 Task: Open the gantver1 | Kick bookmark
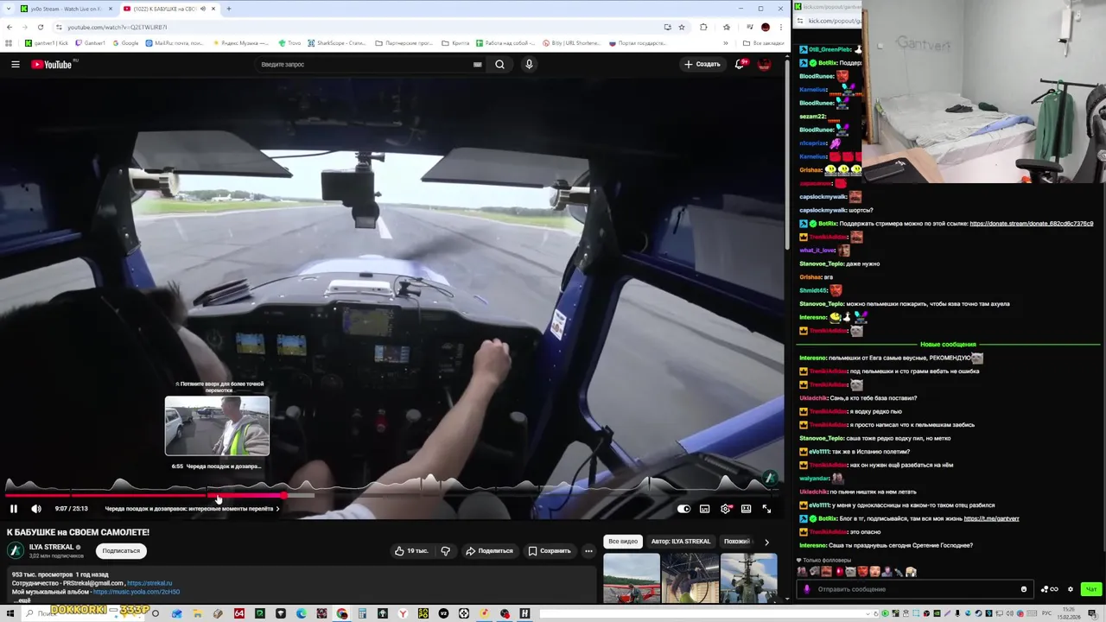[47, 42]
